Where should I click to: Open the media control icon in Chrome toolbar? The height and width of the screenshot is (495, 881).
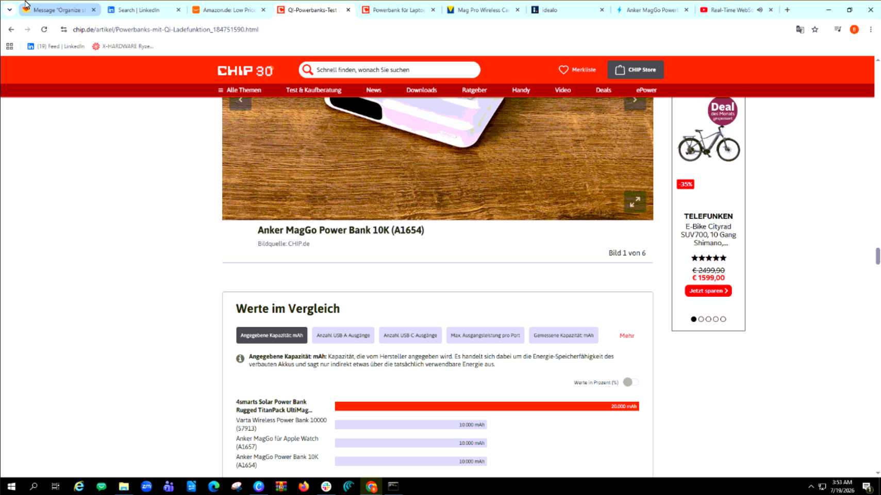pos(838,29)
